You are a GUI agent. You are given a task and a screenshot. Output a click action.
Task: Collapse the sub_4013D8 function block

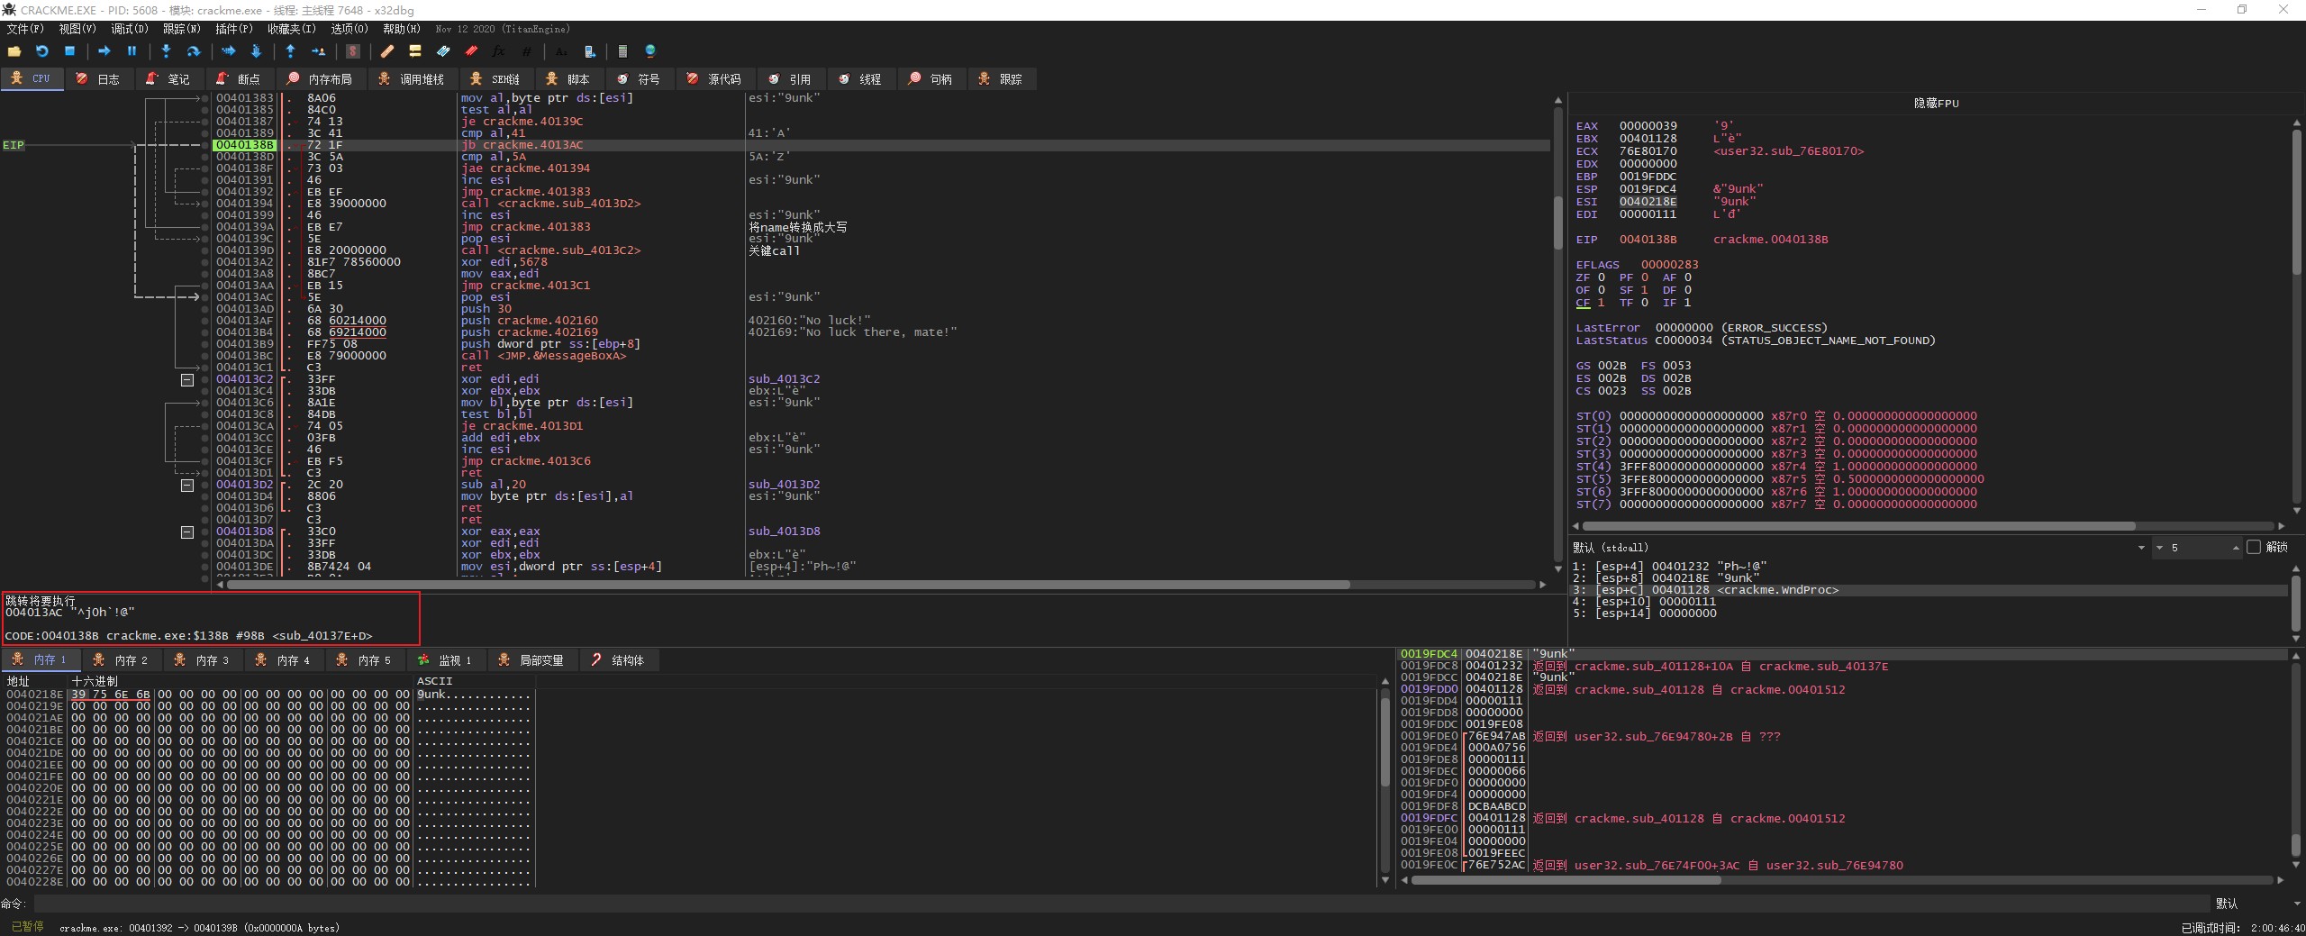[x=187, y=532]
